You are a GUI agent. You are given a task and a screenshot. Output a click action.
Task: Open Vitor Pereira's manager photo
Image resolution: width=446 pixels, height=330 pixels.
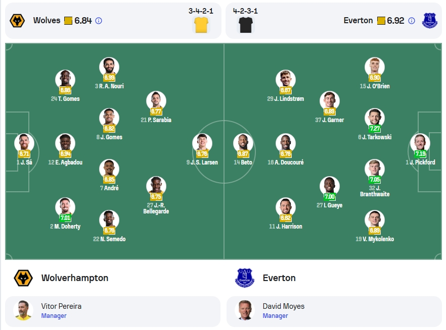[x=23, y=310]
